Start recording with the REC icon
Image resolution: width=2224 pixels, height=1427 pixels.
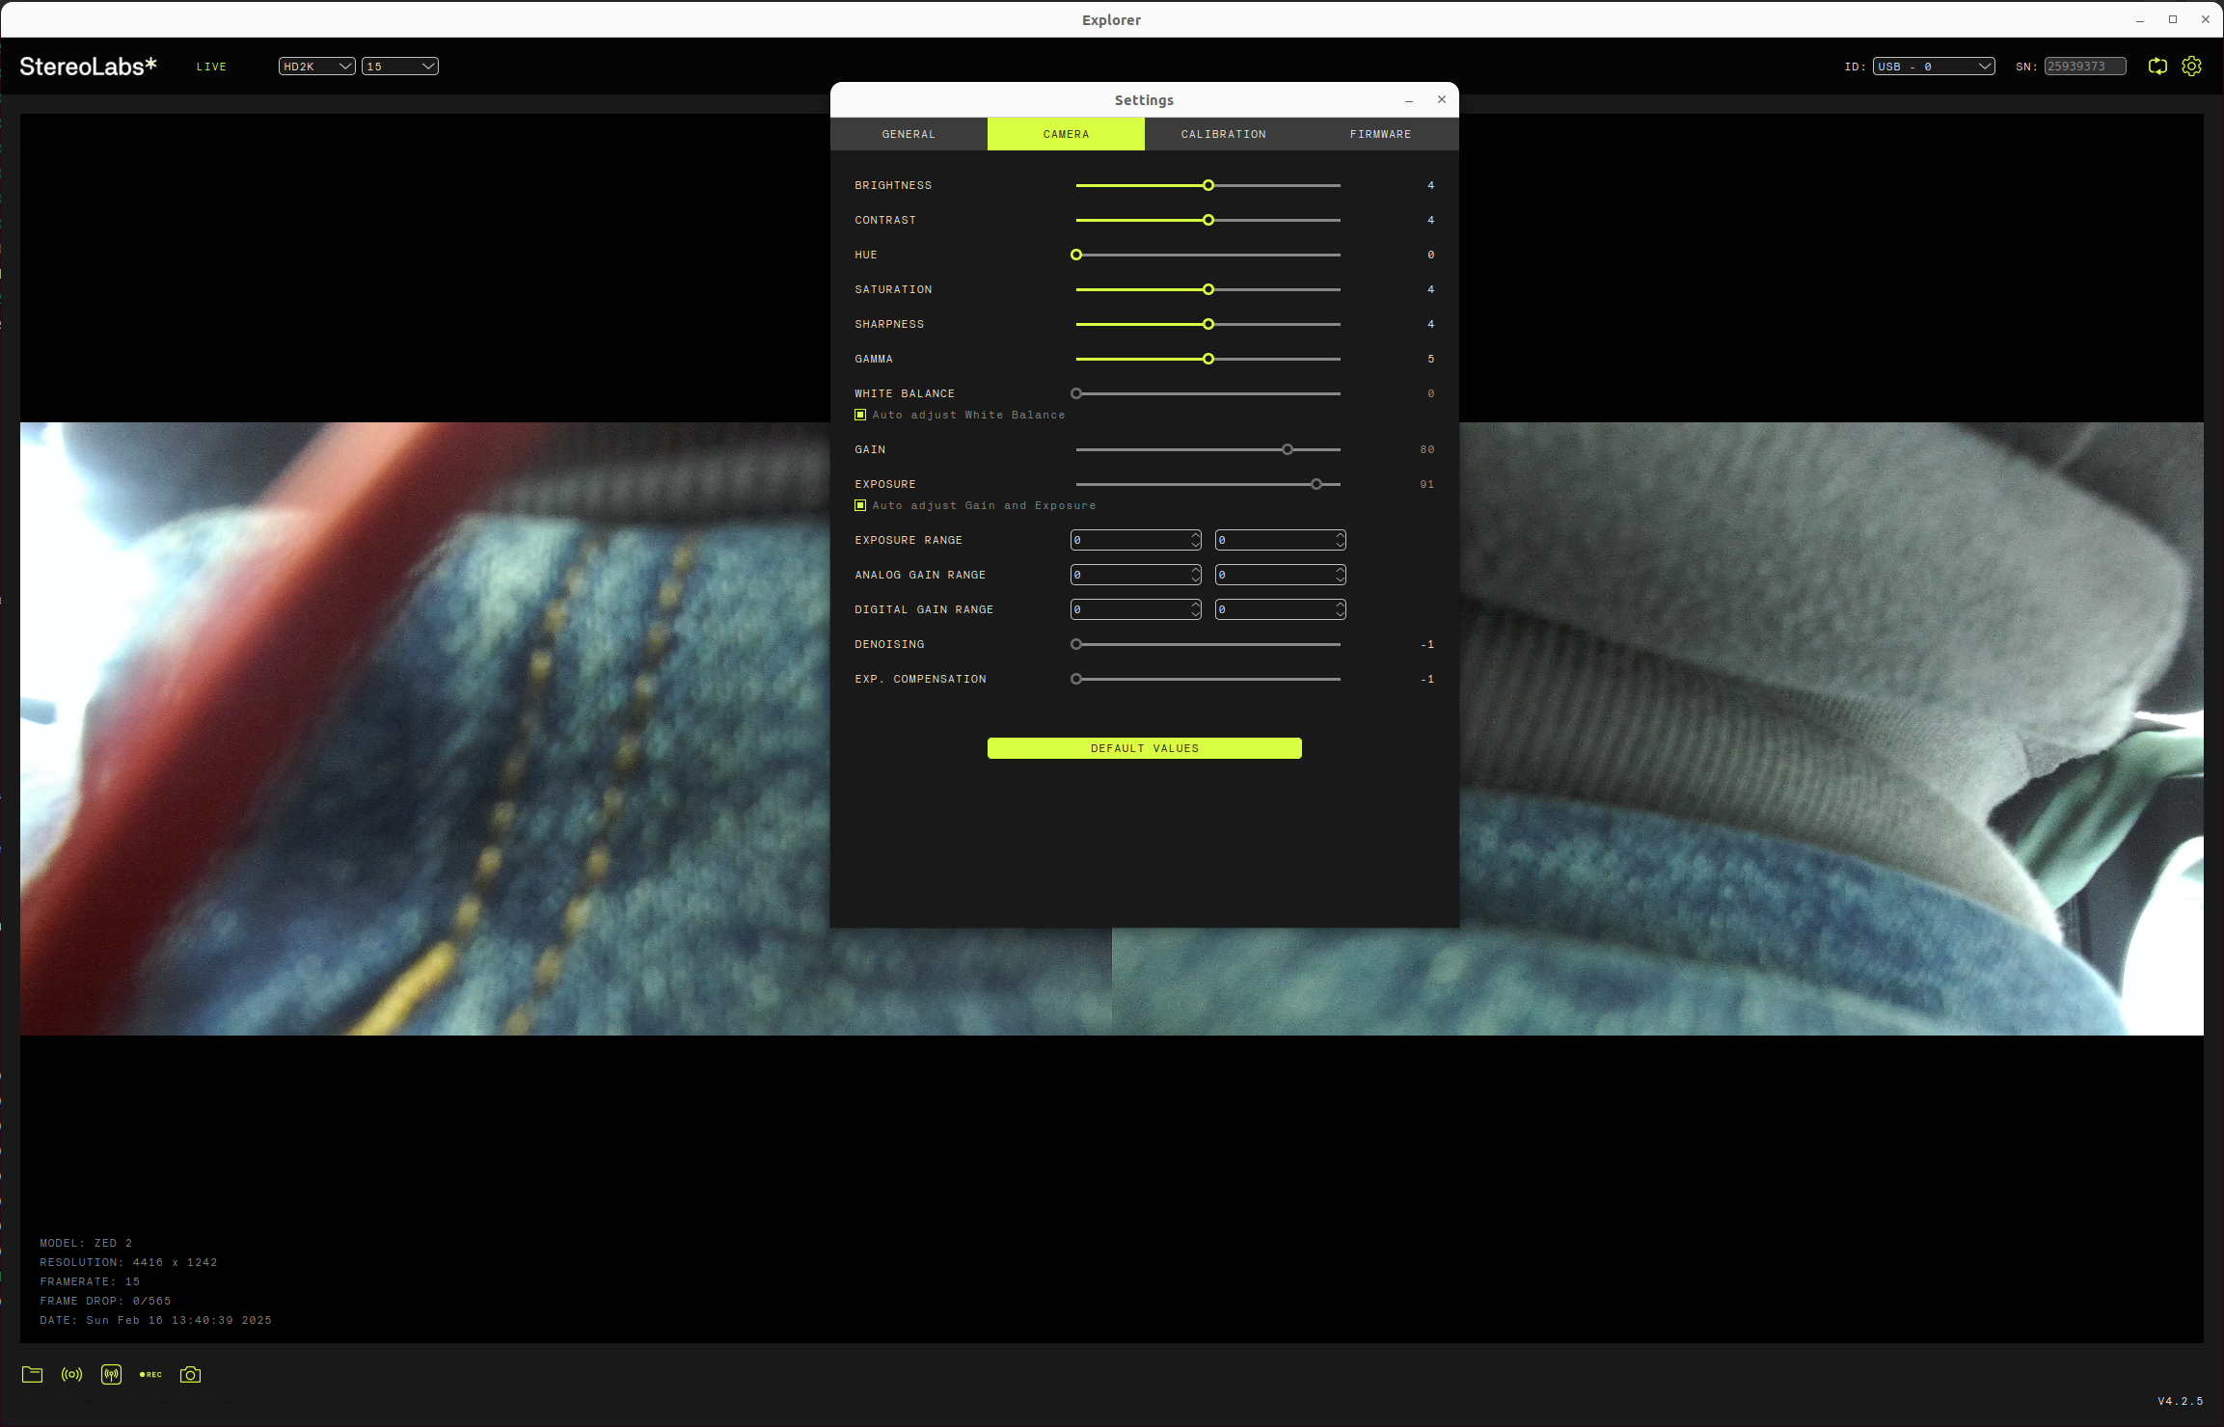[x=150, y=1374]
